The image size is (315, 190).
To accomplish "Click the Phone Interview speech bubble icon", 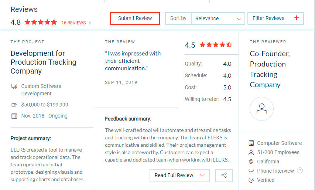I will [x=251, y=171].
